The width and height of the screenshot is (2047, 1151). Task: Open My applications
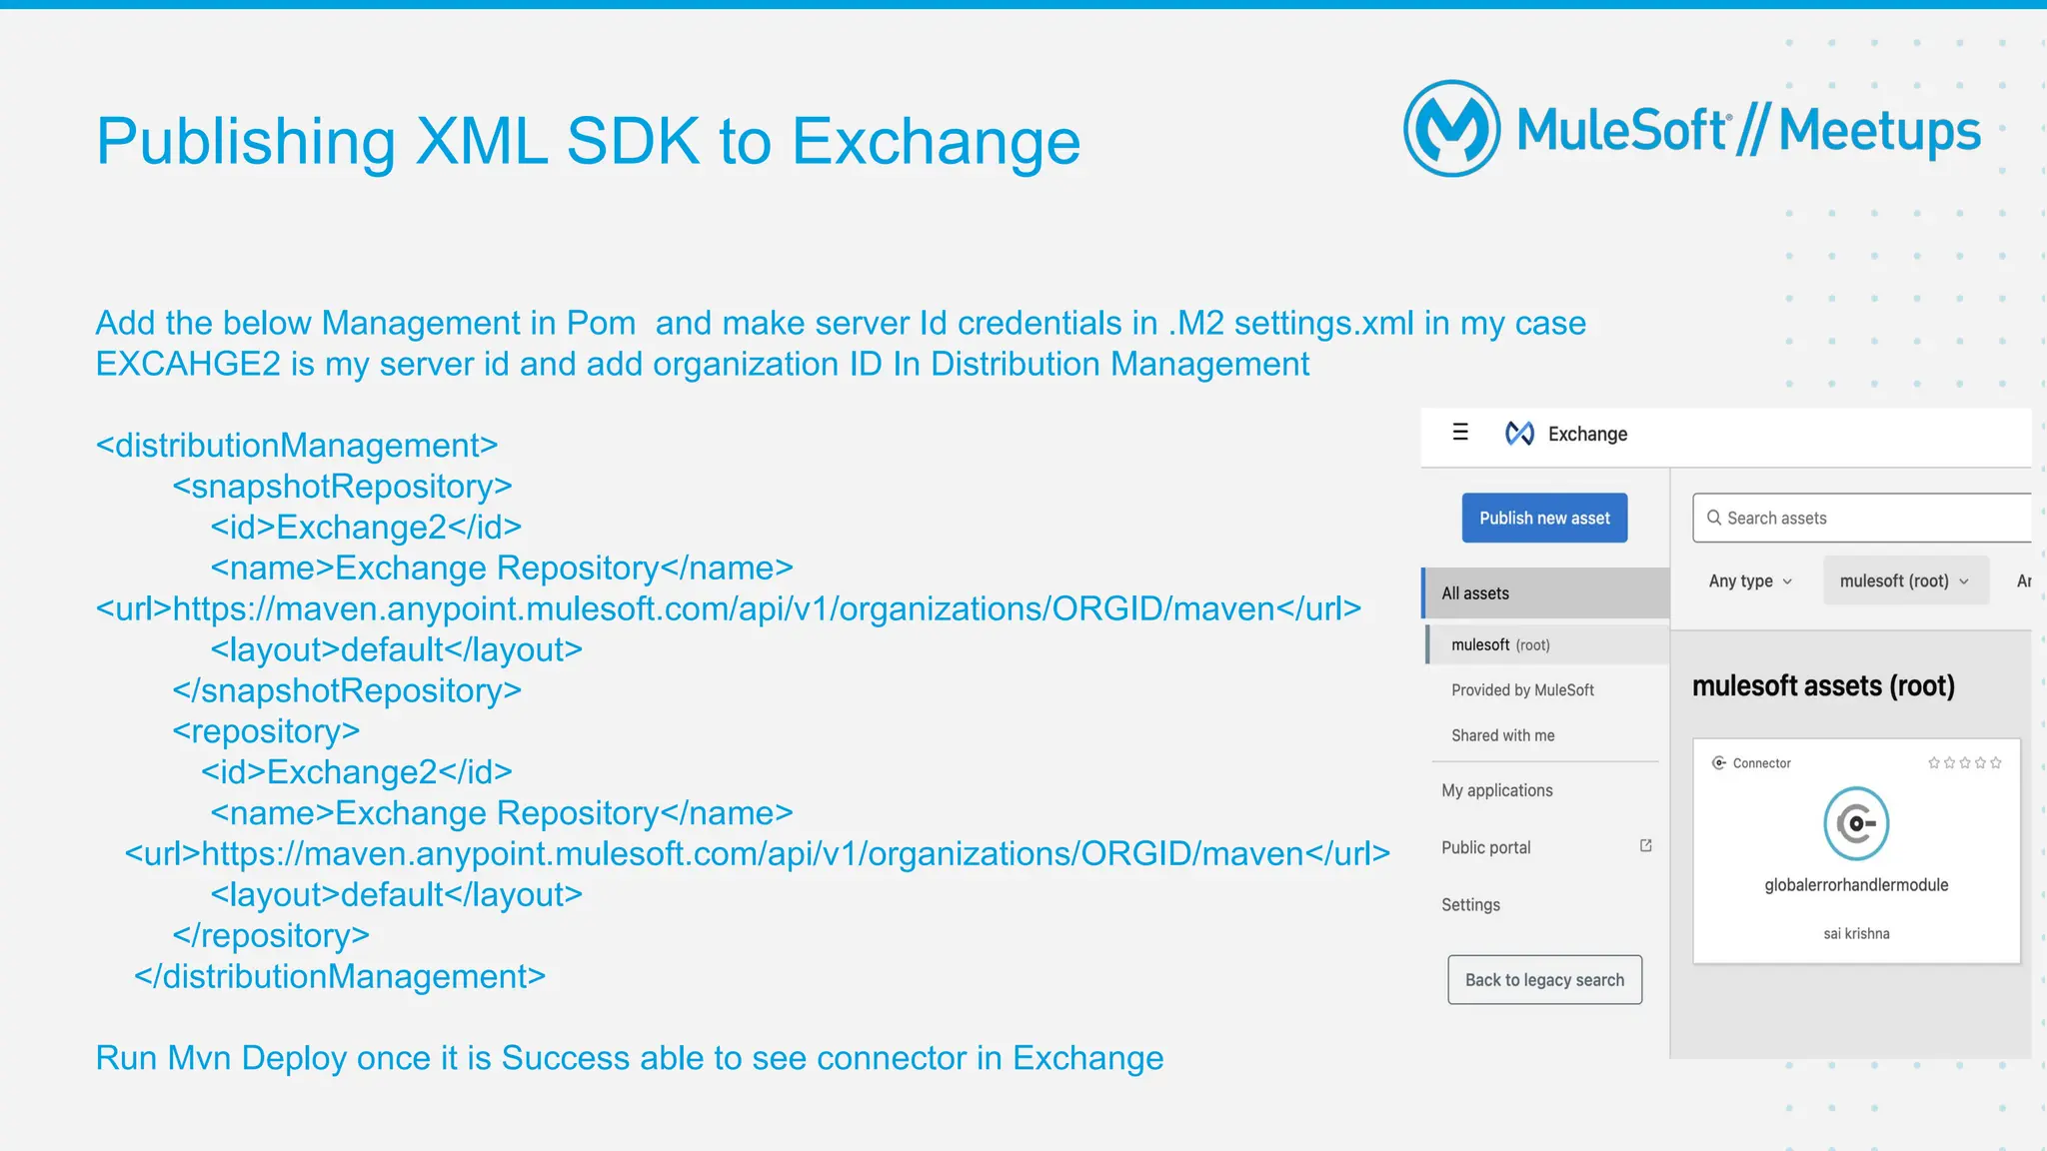click(1497, 790)
